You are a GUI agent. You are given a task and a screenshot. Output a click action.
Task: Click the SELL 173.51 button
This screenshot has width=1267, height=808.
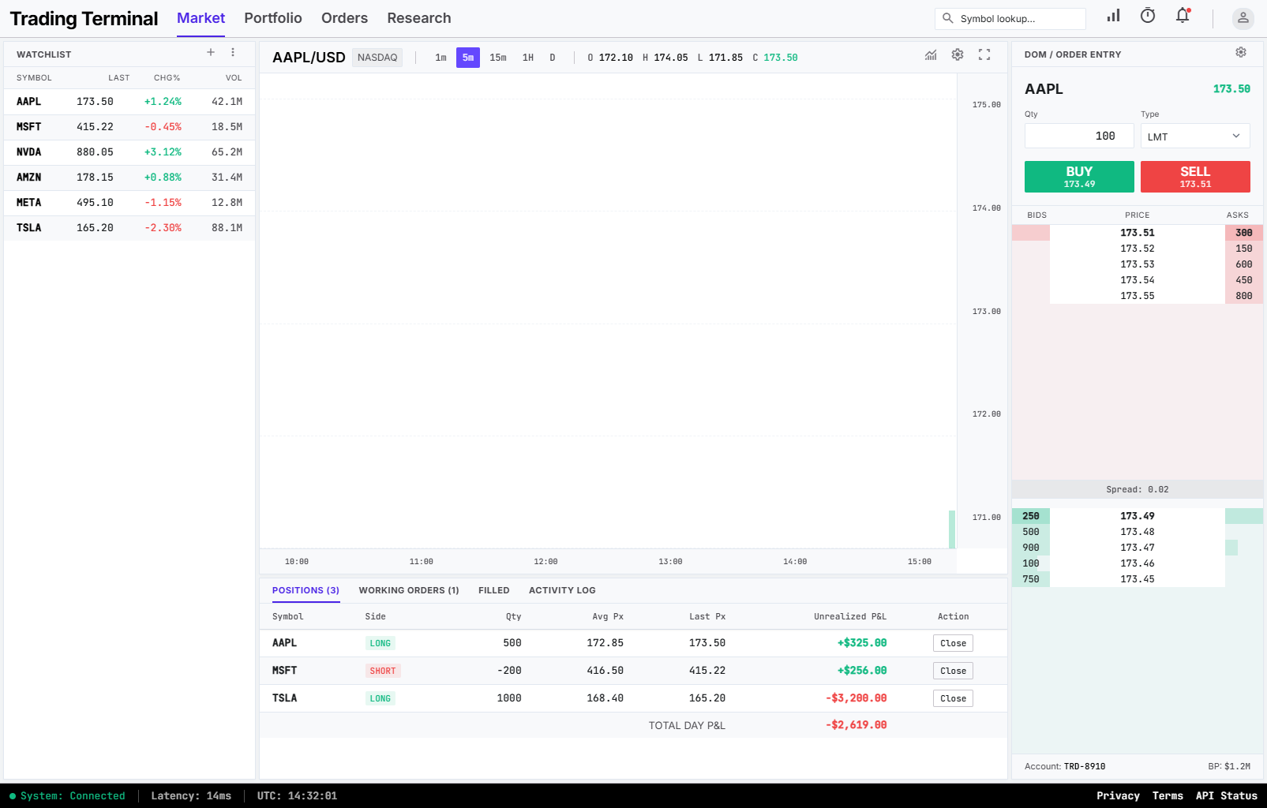(1195, 177)
